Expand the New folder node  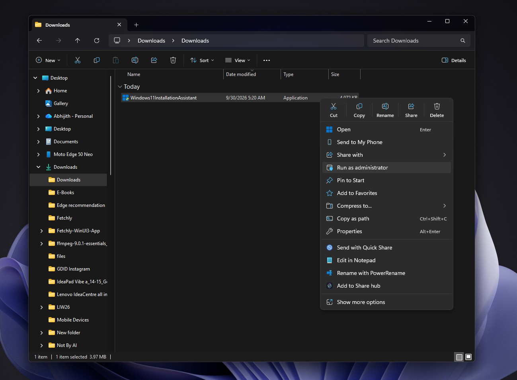point(41,333)
